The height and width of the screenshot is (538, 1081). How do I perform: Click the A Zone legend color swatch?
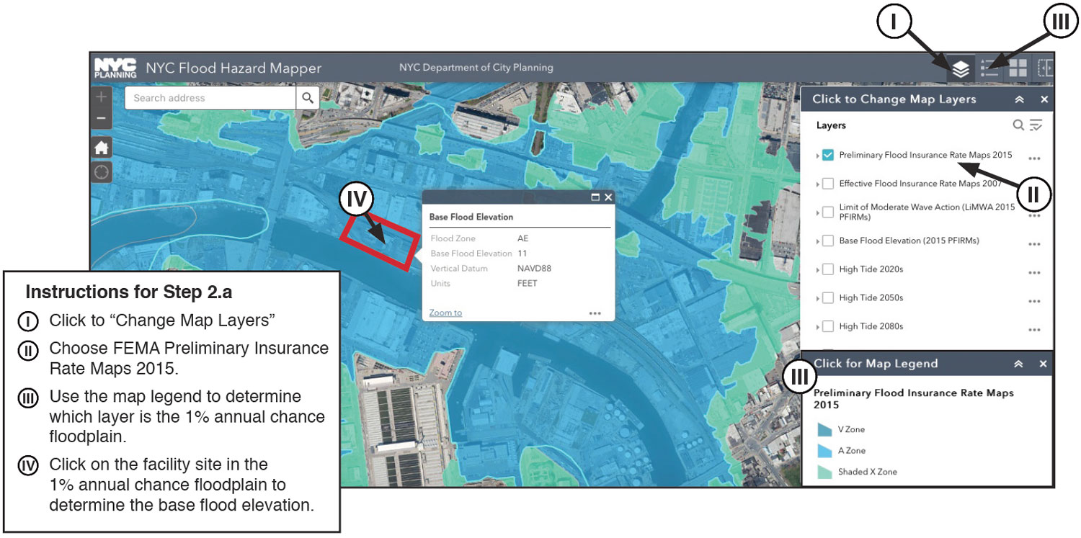[x=824, y=451]
